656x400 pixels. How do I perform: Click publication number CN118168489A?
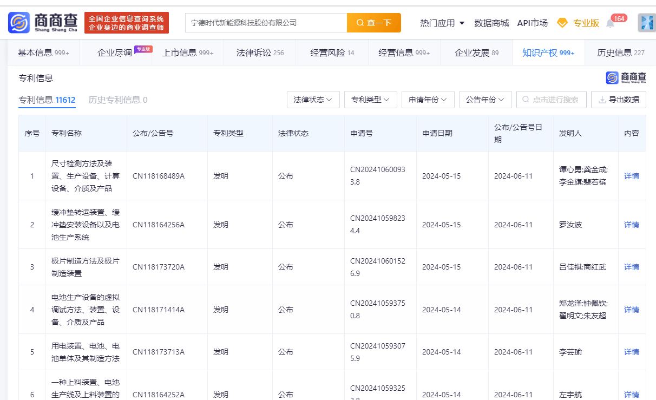point(159,176)
